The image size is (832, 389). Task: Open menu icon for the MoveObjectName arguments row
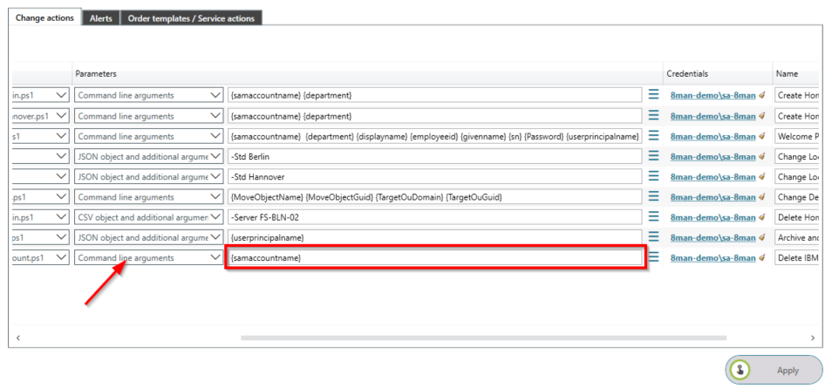653,196
